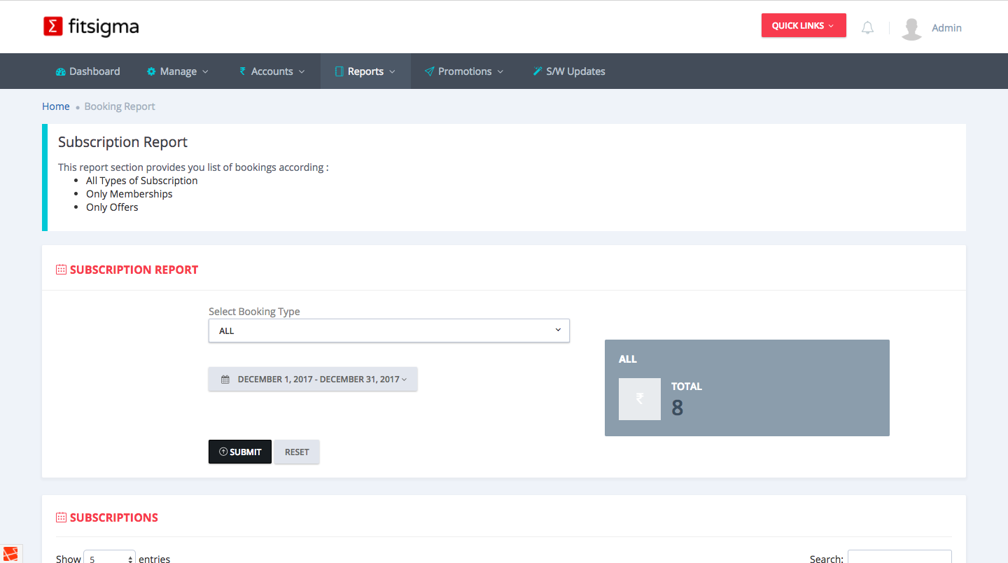Open the Promotions menu
Screen dimensions: 1008x563
(x=464, y=71)
